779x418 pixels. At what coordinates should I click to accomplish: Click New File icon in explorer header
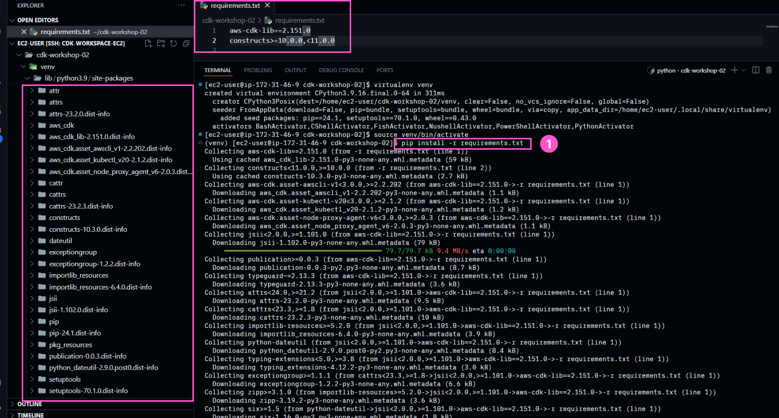(148, 43)
